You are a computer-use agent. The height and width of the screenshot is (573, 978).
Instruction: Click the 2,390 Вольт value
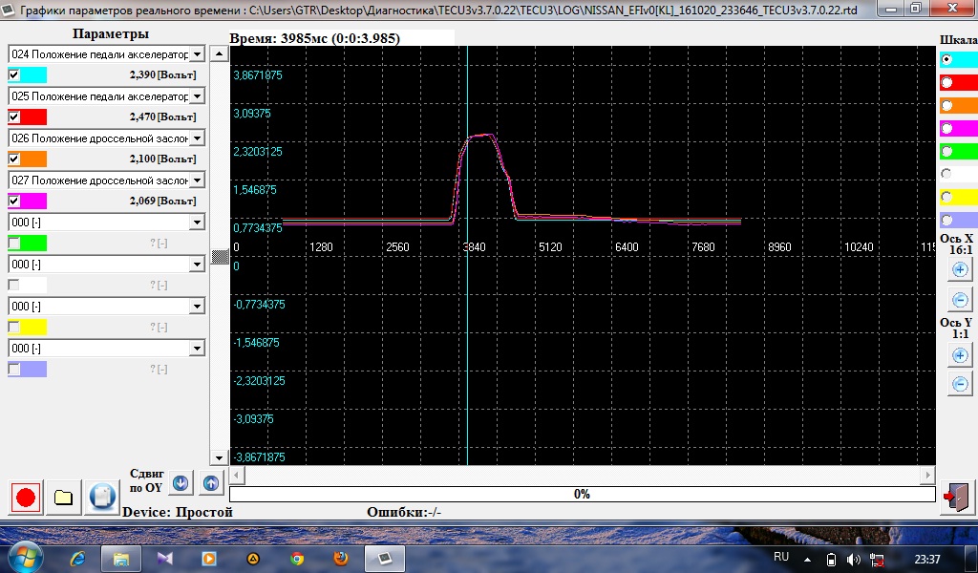pyautogui.click(x=162, y=74)
